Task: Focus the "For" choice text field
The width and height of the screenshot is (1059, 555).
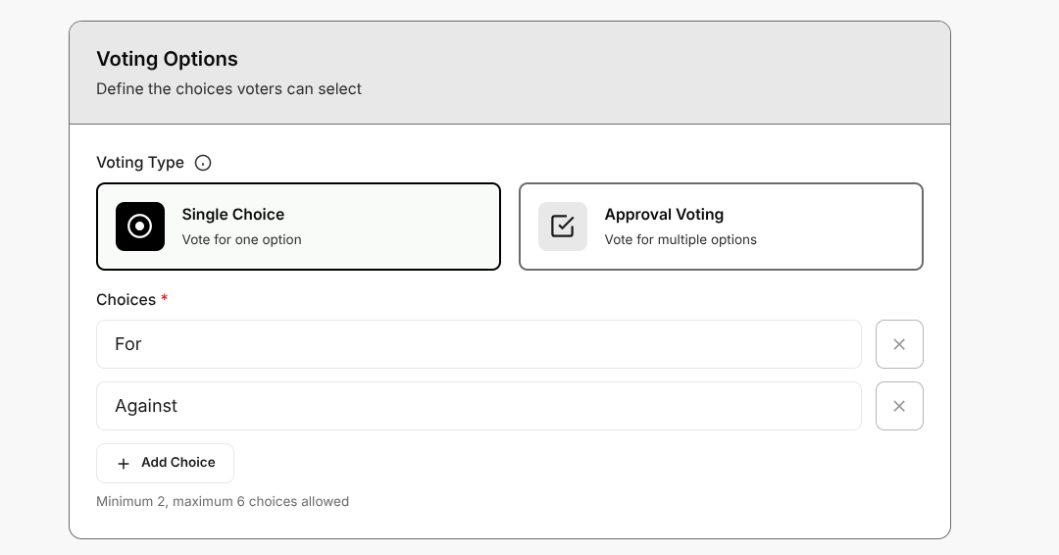Action: point(479,344)
